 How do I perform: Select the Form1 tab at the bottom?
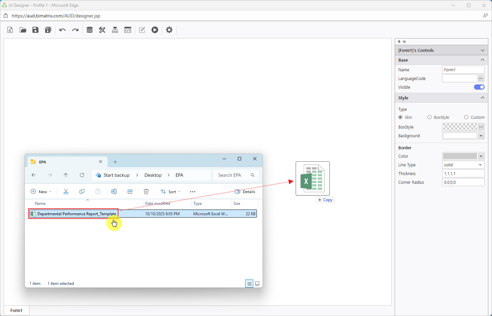(16, 310)
